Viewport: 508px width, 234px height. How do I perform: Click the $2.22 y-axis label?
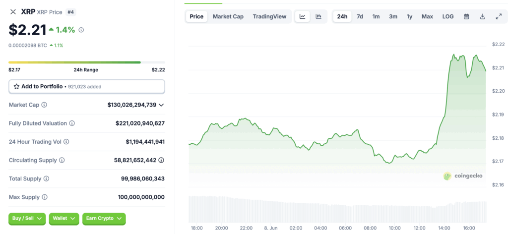pyautogui.click(x=498, y=44)
